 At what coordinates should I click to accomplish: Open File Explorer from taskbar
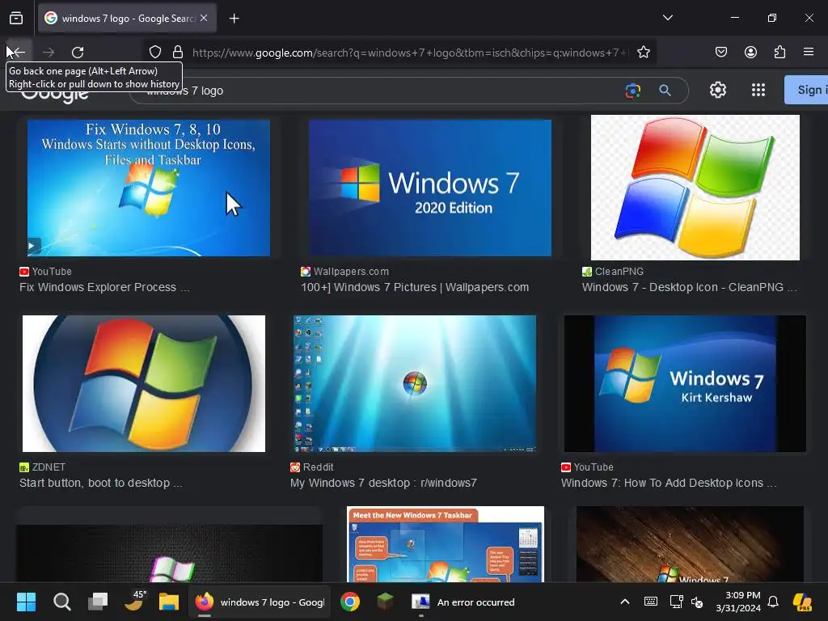(169, 602)
